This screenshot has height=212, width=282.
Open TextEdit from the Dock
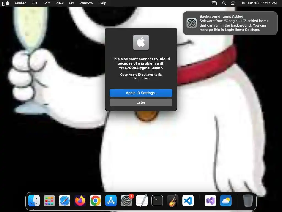pyautogui.click(x=142, y=201)
